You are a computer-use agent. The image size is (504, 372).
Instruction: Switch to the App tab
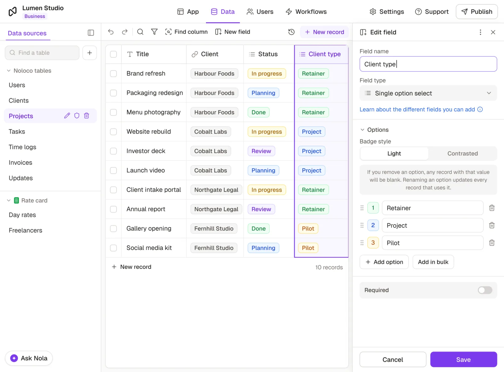188,12
